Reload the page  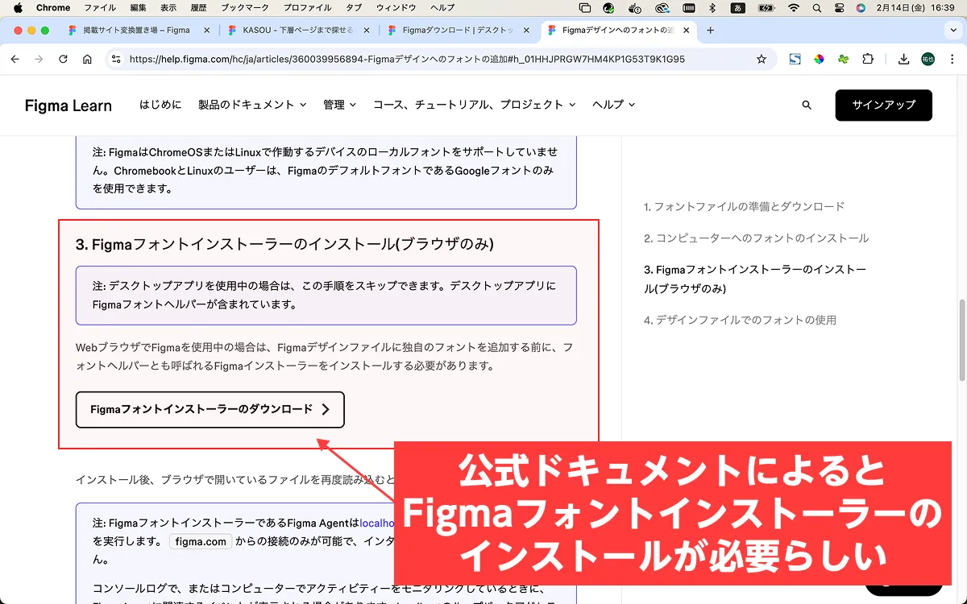(x=63, y=60)
